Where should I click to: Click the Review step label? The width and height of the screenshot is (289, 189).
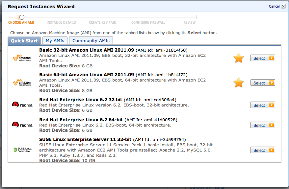190,22
